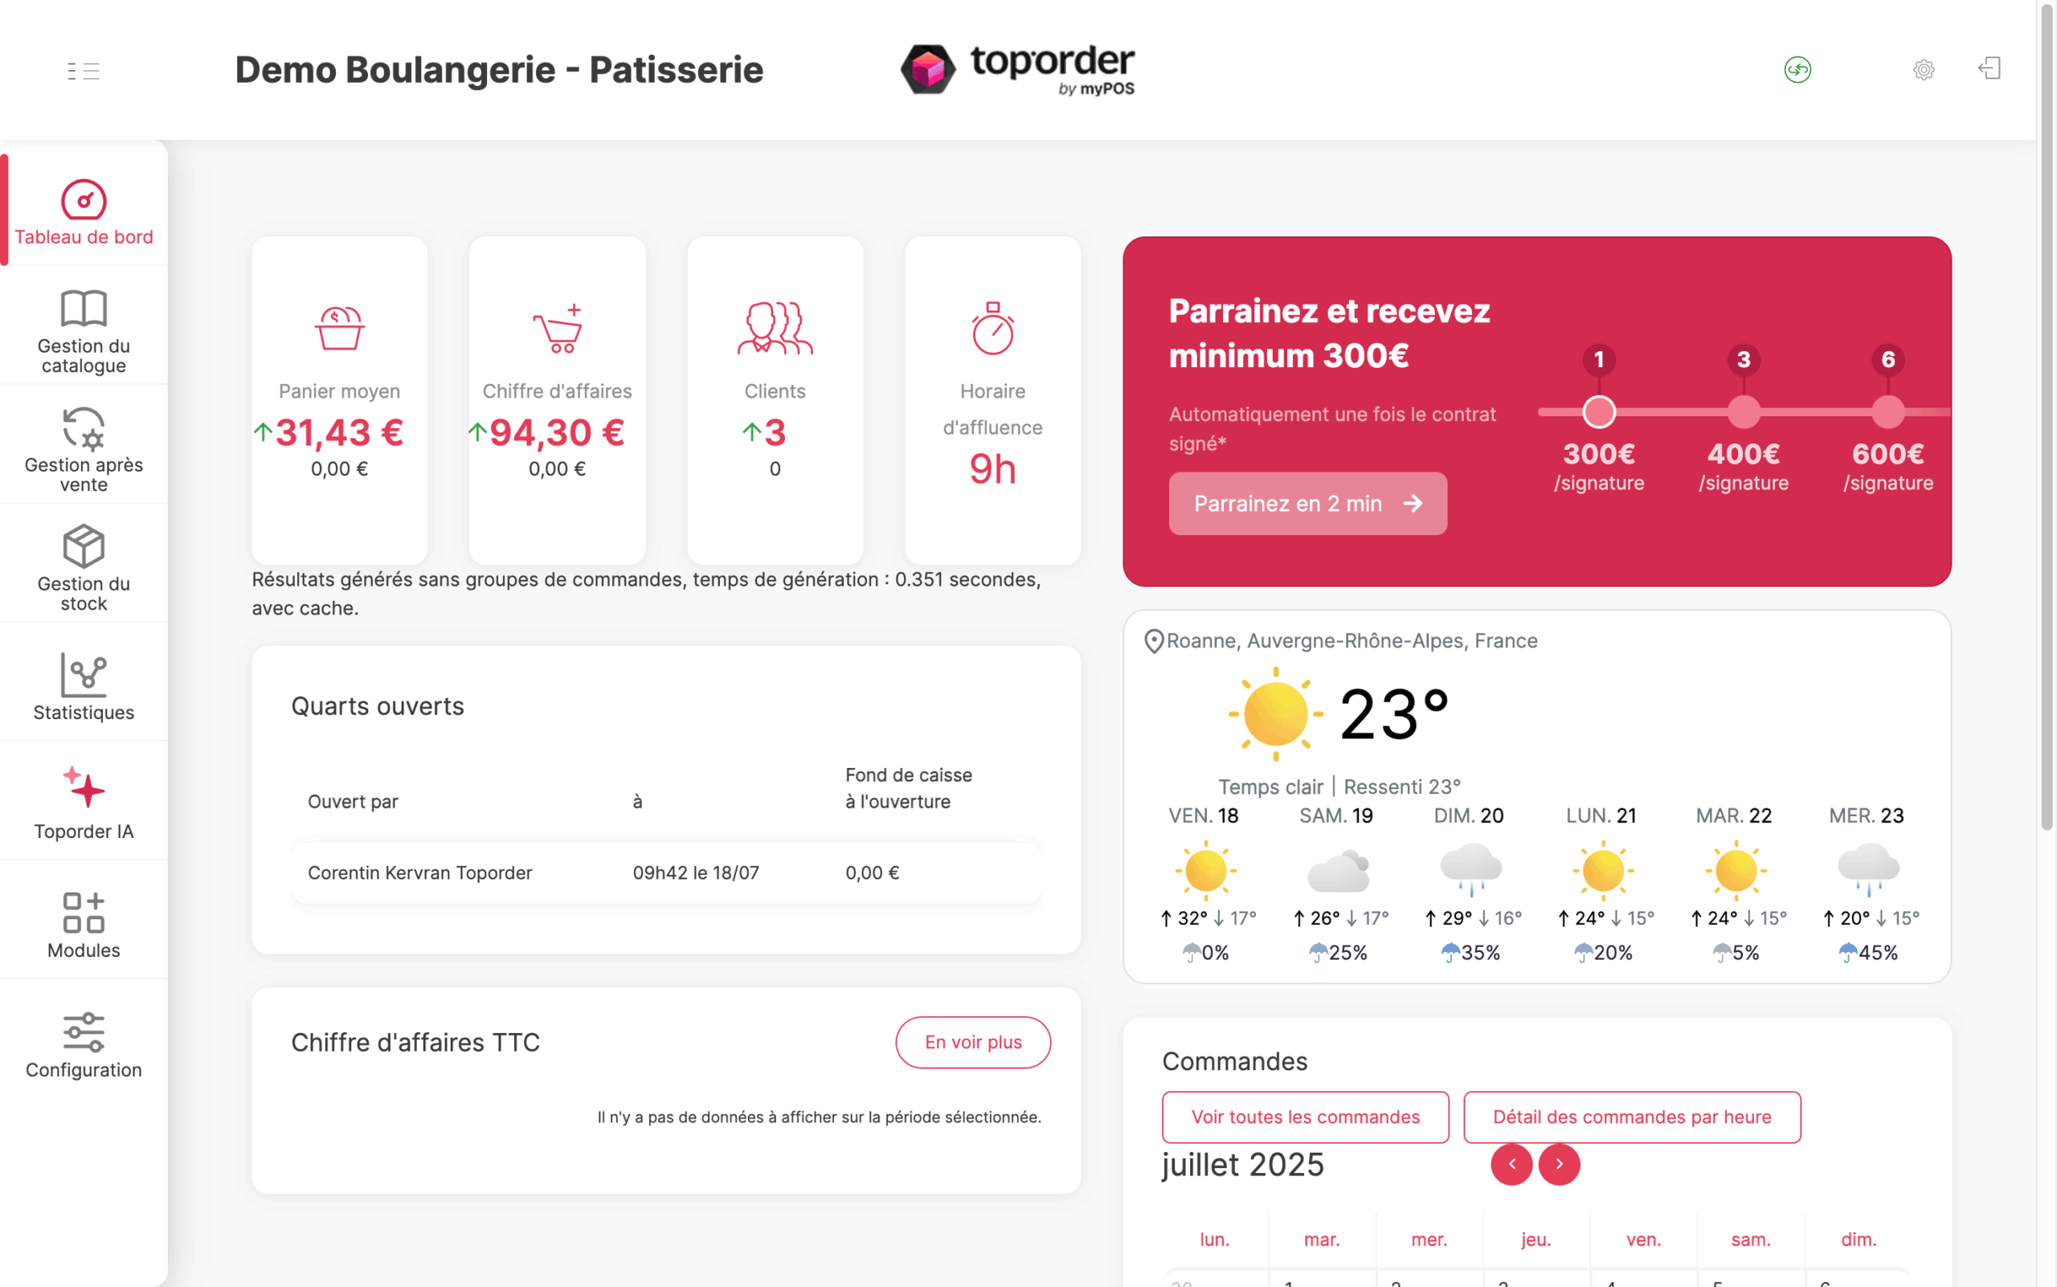Viewport: 2057px width, 1287px height.
Task: Open Gestion après vente section
Action: tap(84, 449)
